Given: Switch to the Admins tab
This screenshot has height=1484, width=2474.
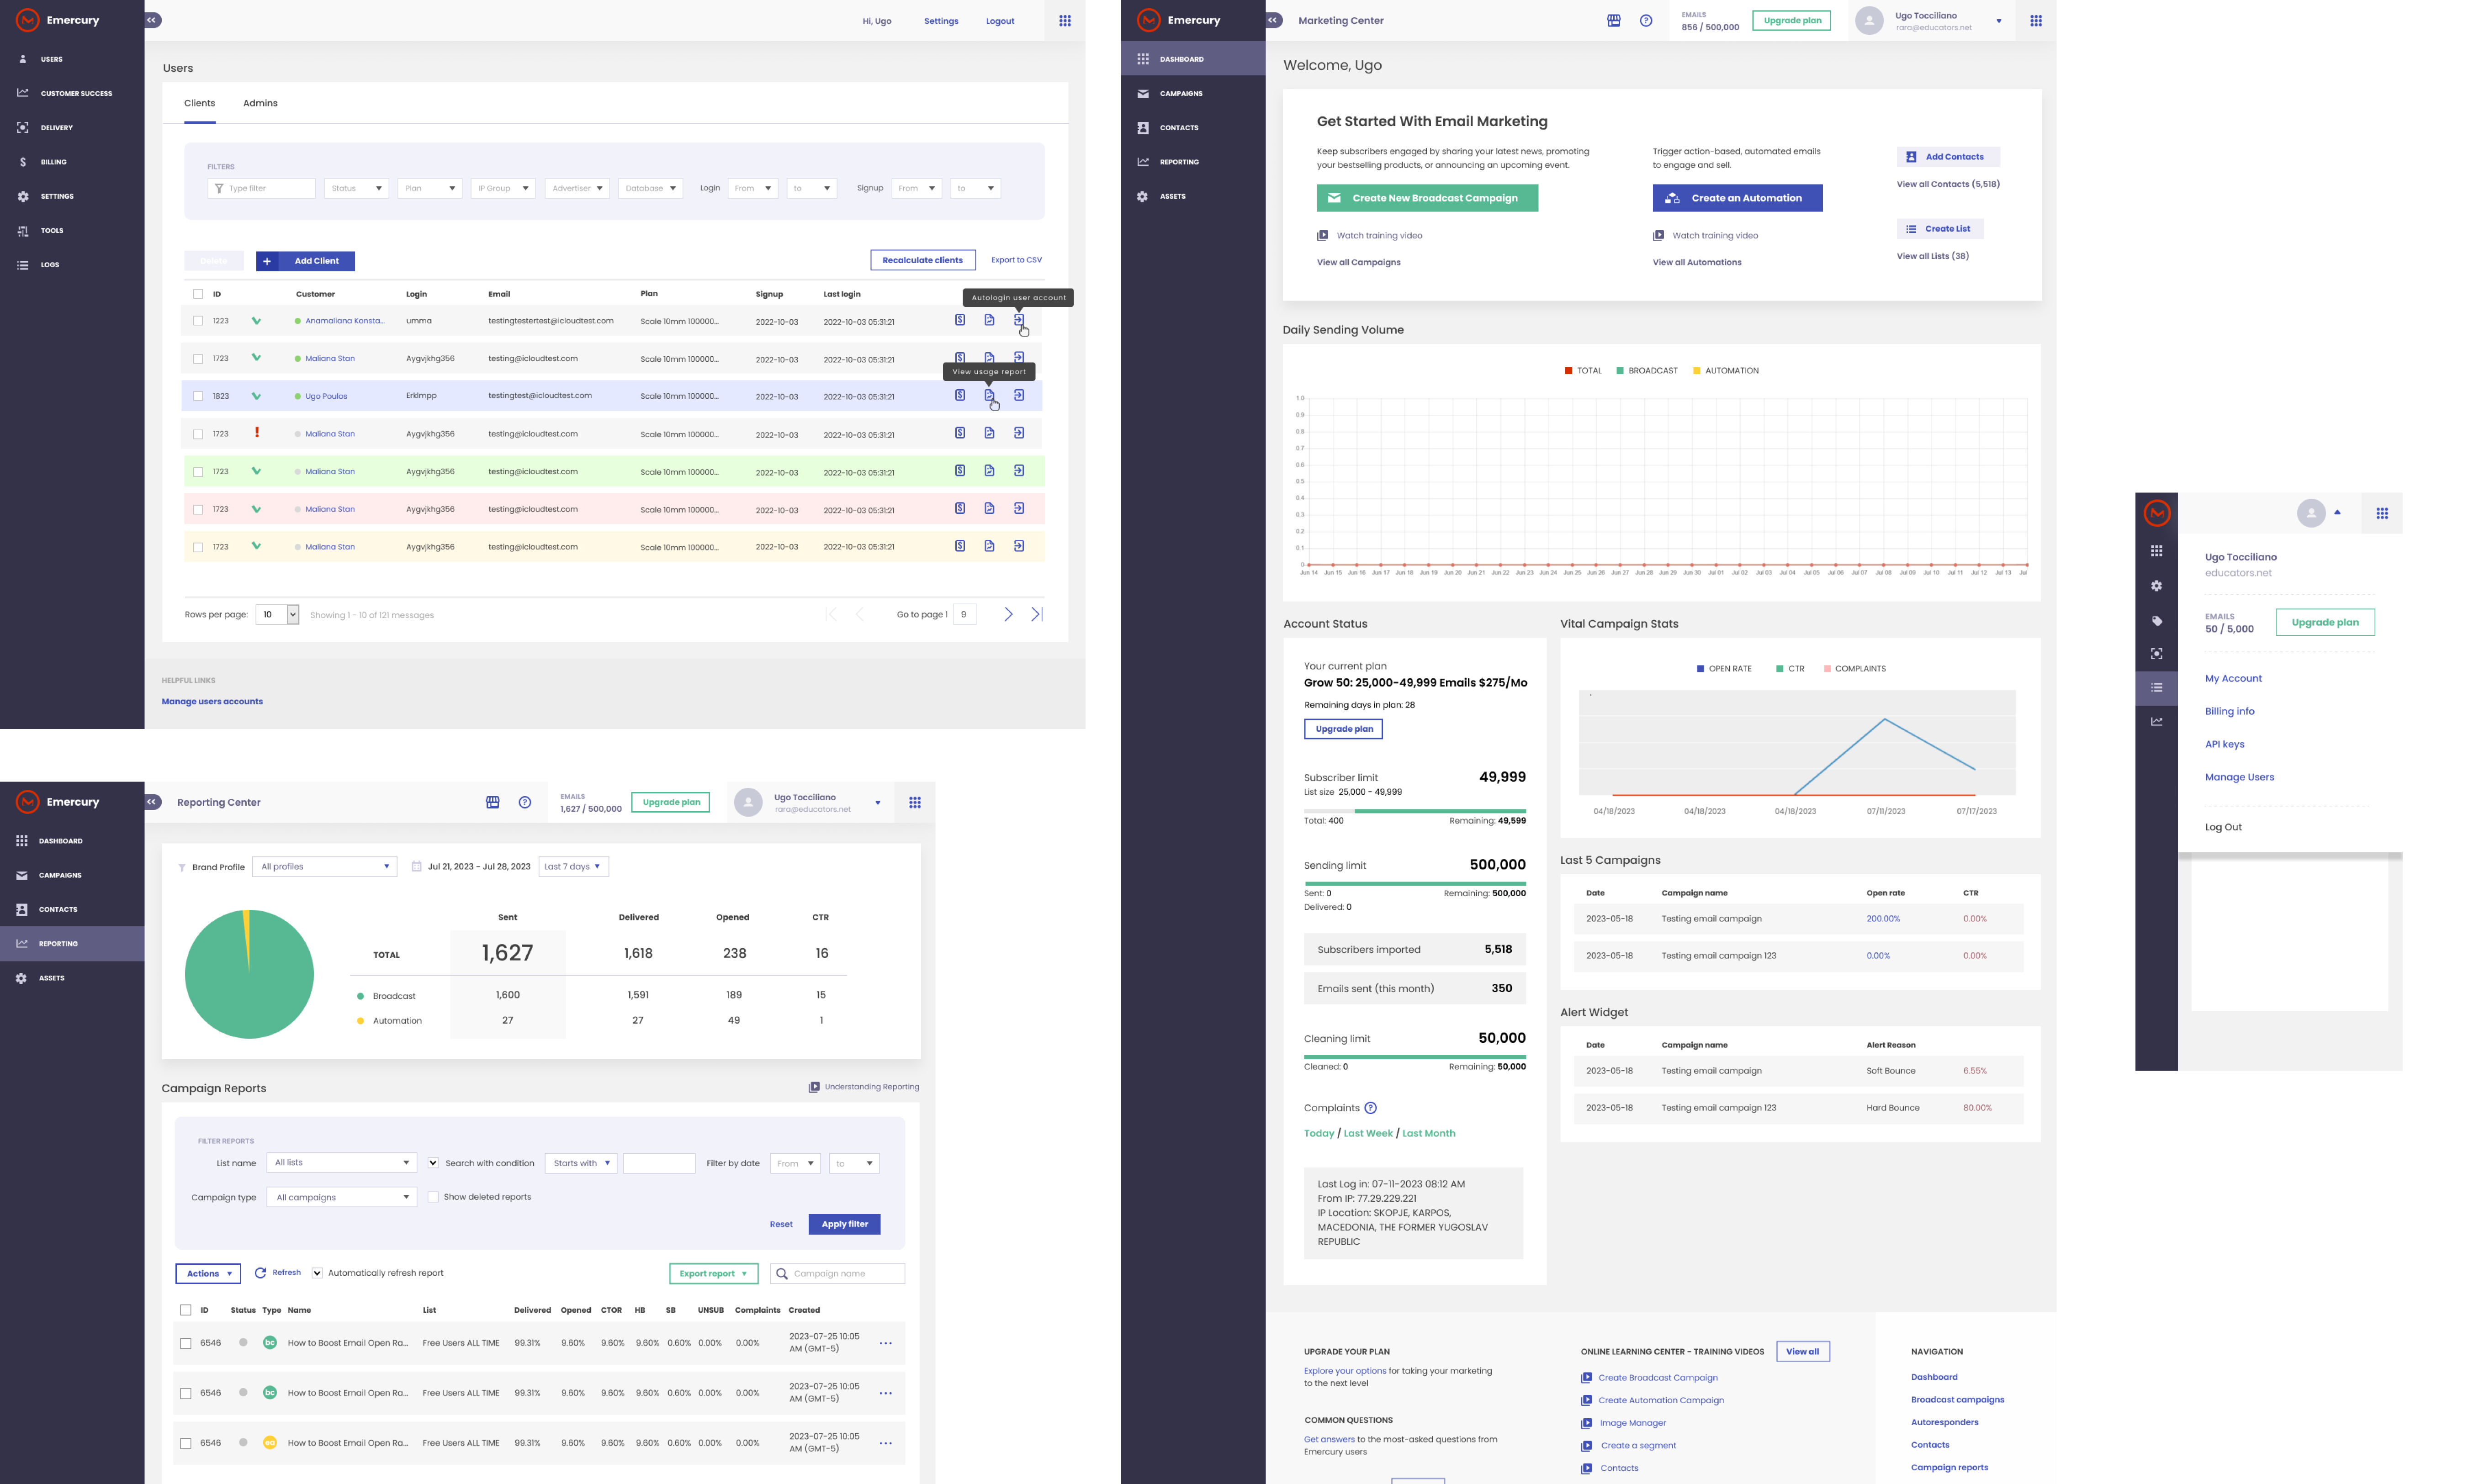Looking at the screenshot, I should 260,103.
